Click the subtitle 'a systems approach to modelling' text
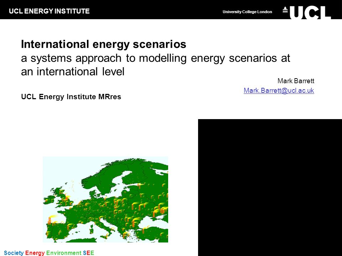This screenshot has width=342, height=256. pos(104,58)
